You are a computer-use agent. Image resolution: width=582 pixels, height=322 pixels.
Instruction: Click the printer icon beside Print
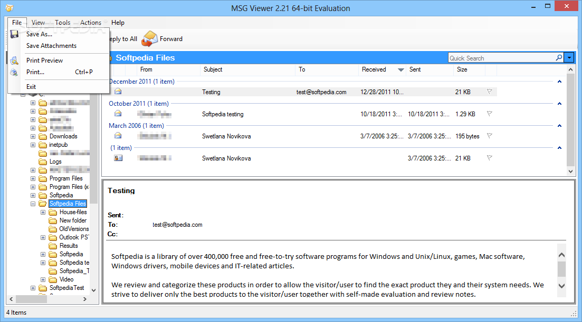click(15, 72)
